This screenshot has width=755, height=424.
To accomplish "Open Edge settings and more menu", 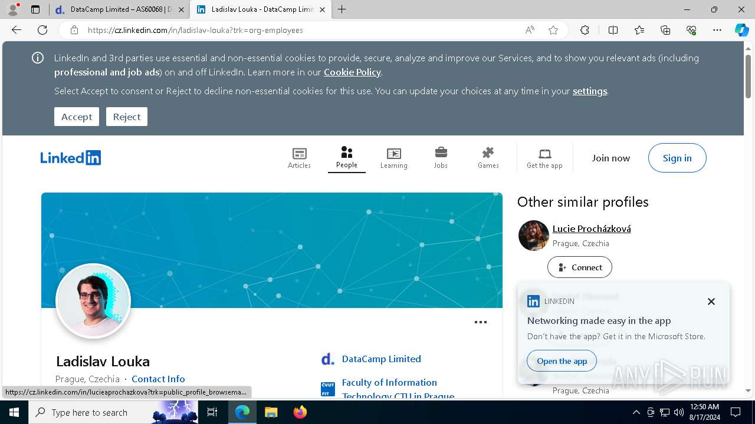I will click(x=717, y=30).
